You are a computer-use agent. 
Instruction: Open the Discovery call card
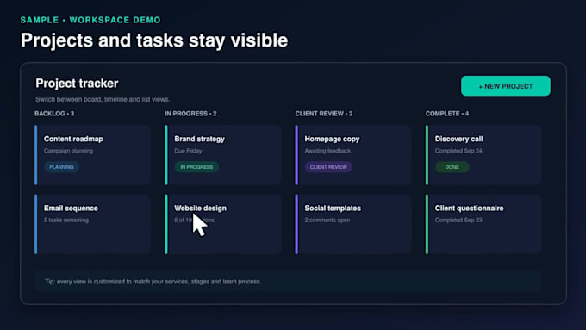483,155
